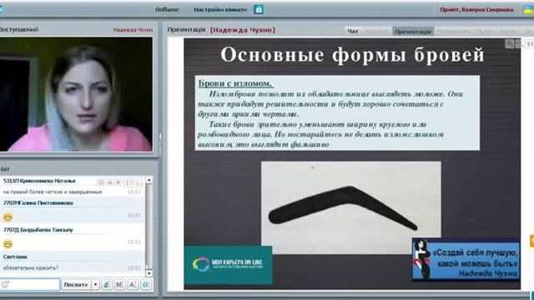Click the chat sender name Светлана
Screen dimensions: 534x300
[15, 257]
